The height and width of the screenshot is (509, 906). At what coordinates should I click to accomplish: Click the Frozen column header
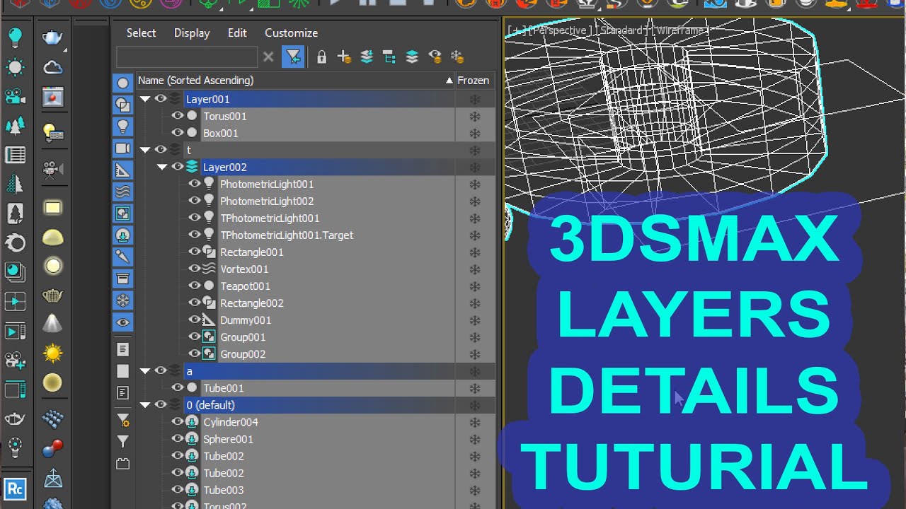pyautogui.click(x=473, y=81)
